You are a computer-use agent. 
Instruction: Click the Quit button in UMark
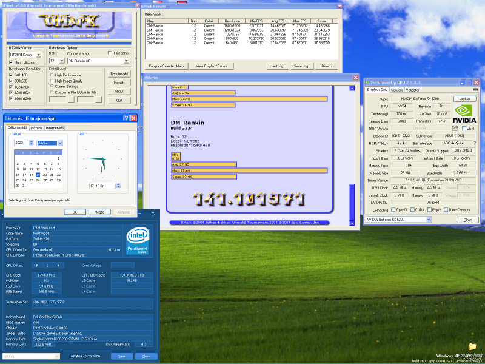point(119,100)
